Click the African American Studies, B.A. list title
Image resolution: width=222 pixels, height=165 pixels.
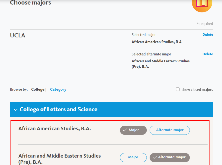[x=54, y=128]
